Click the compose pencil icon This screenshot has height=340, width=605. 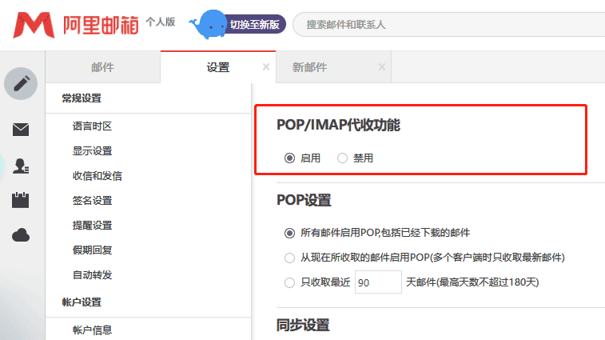coord(21,83)
